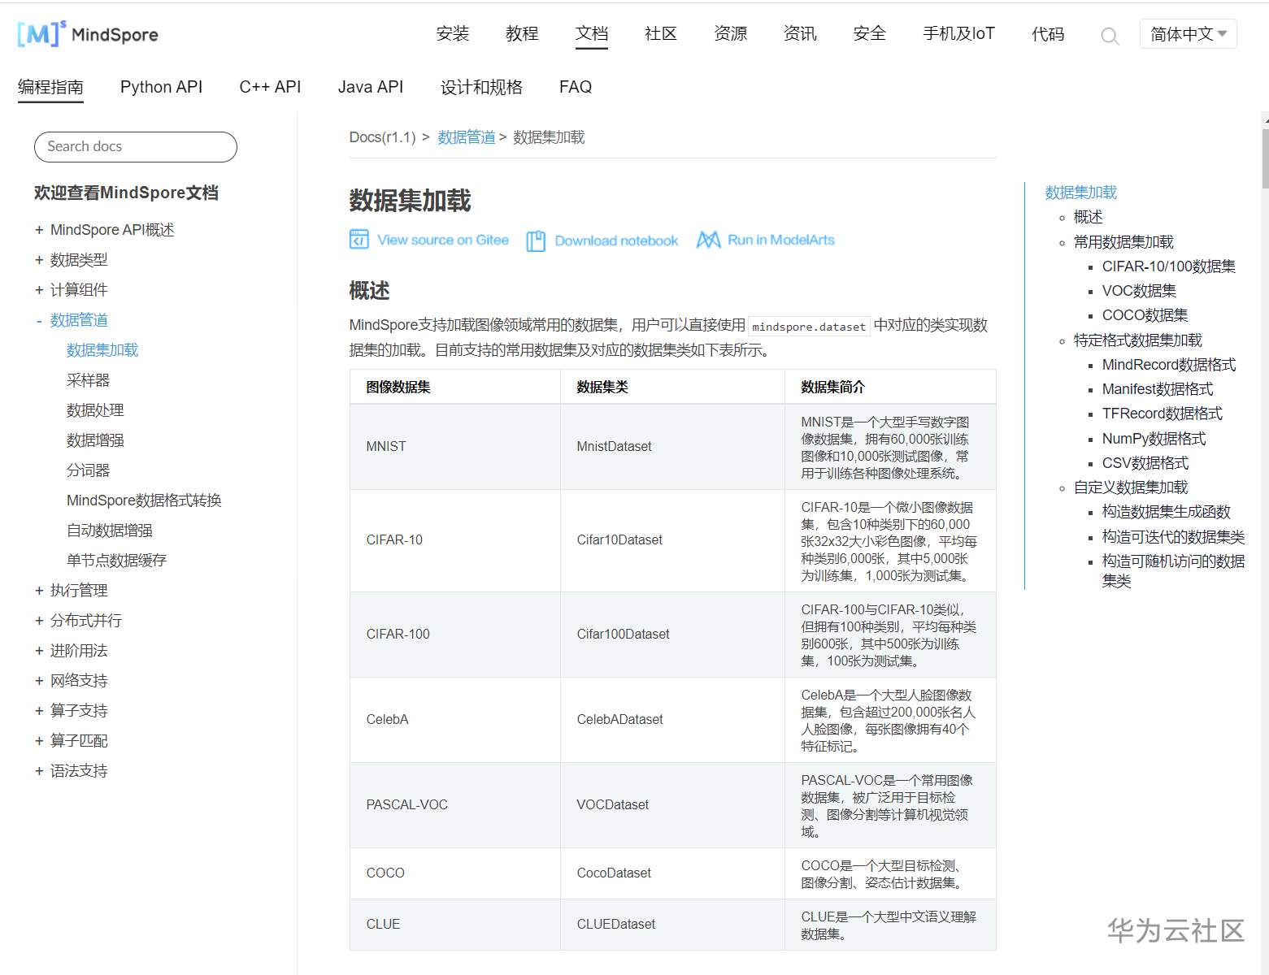The image size is (1269, 975).
Task: Open the 资源 top menu
Action: (731, 34)
